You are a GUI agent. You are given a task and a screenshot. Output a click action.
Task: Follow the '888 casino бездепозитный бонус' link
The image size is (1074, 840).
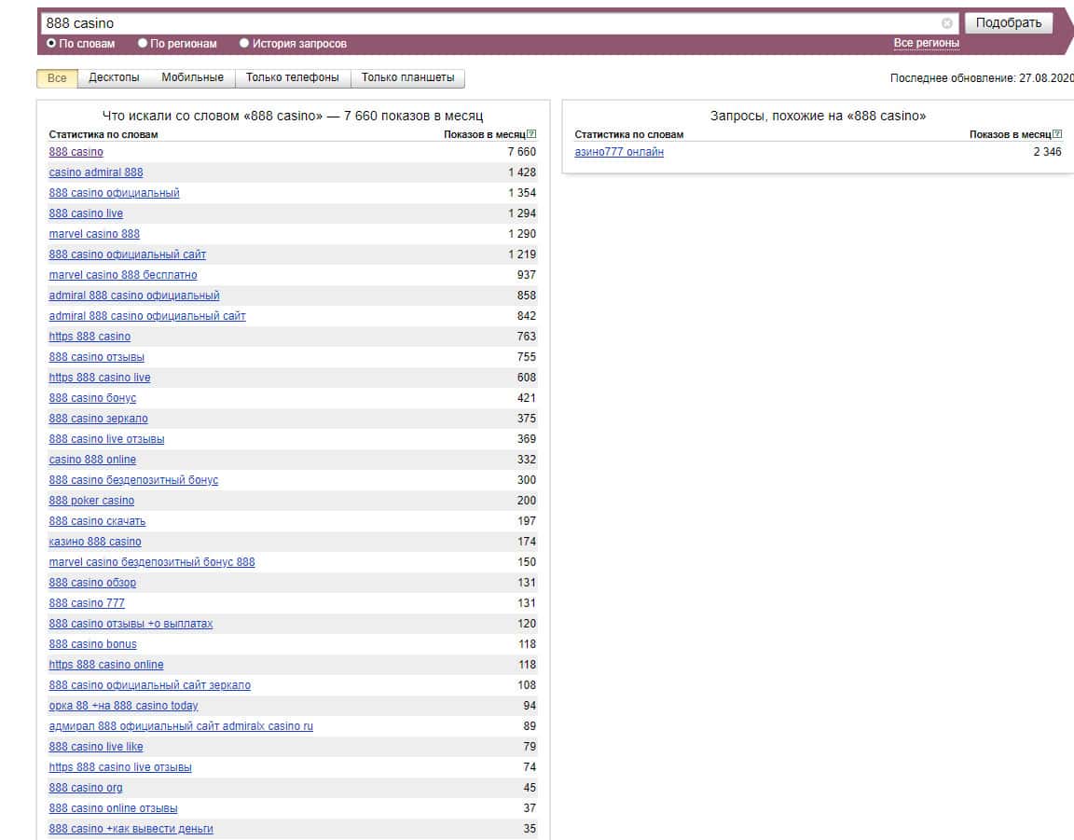tap(133, 480)
